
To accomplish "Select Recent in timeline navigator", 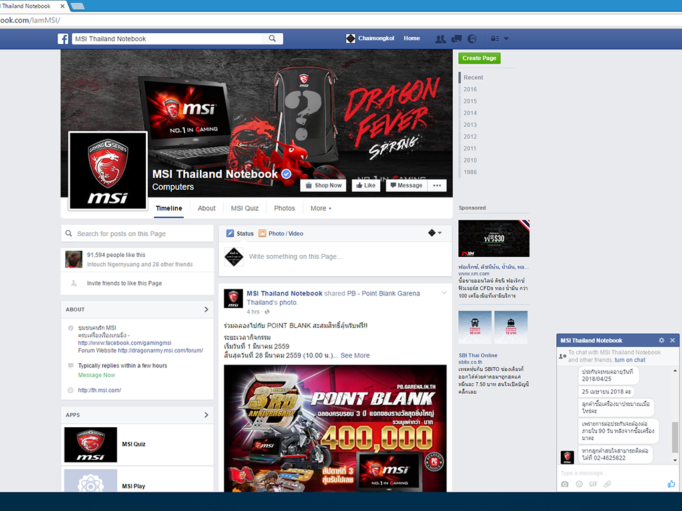I will click(474, 77).
